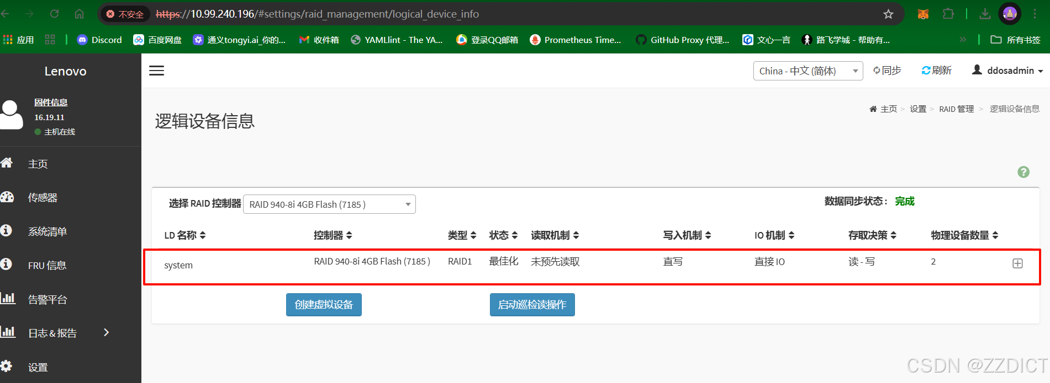Click the bookmark star icon
The height and width of the screenshot is (383, 1050).
(x=888, y=14)
